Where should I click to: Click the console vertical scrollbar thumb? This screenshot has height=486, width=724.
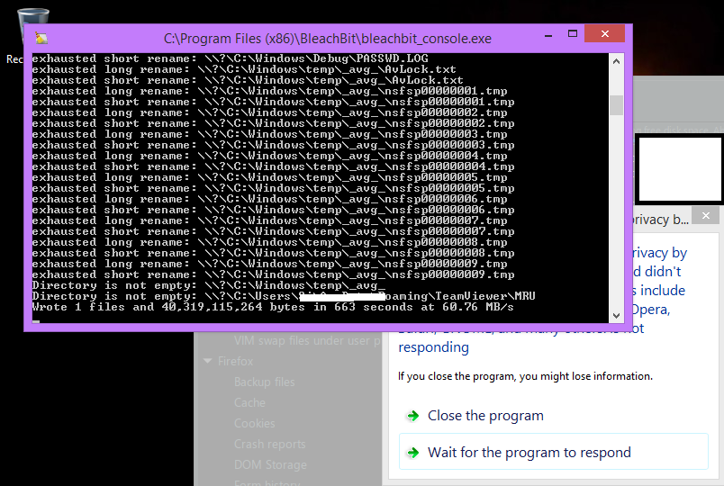pos(616,105)
